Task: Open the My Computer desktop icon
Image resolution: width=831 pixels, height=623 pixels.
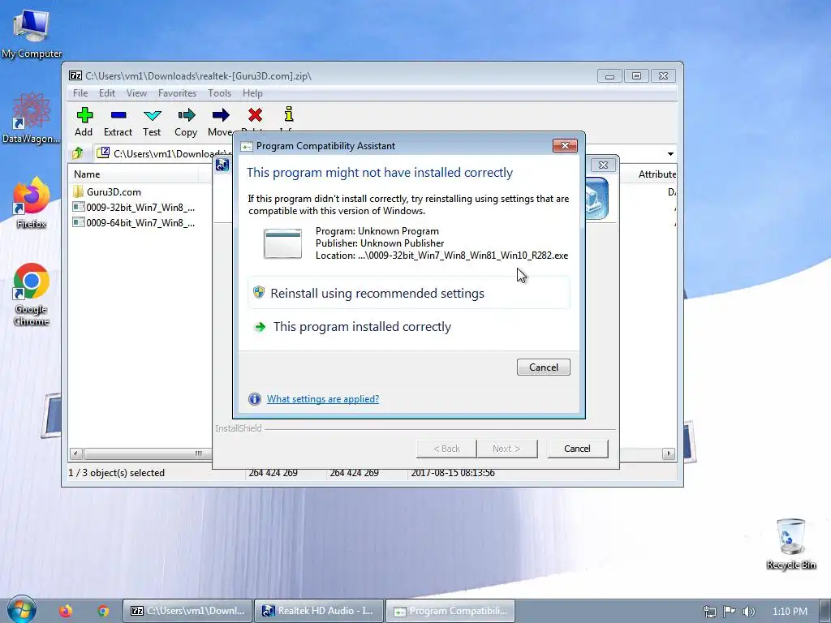Action: click(x=32, y=32)
